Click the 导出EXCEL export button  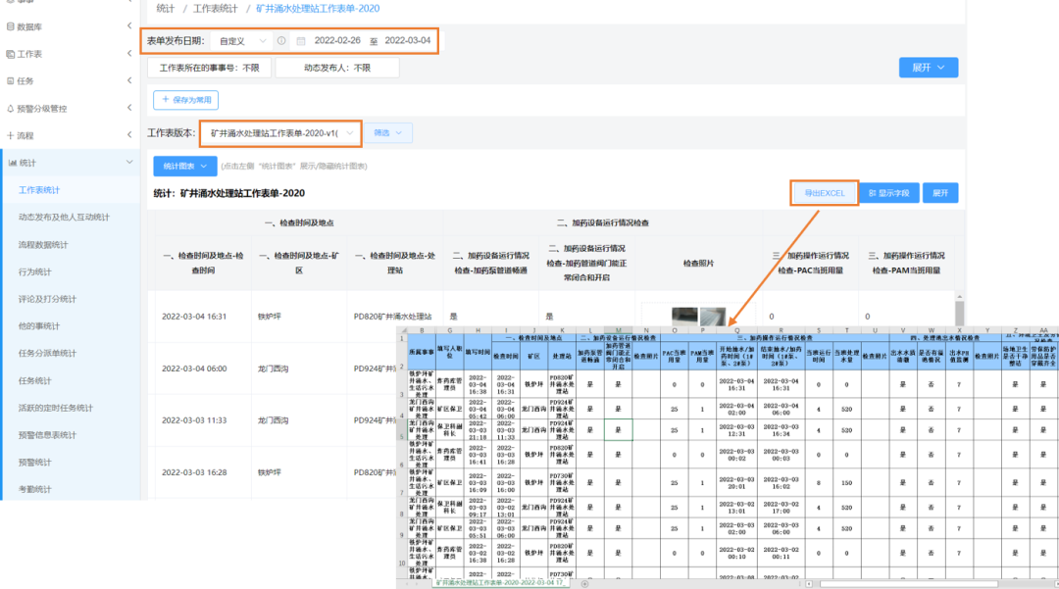[x=824, y=193]
